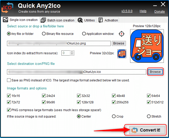Viewport: 169px width, 138px height.
Task: Click the 128x128 truck preview image
Action: (147, 46)
